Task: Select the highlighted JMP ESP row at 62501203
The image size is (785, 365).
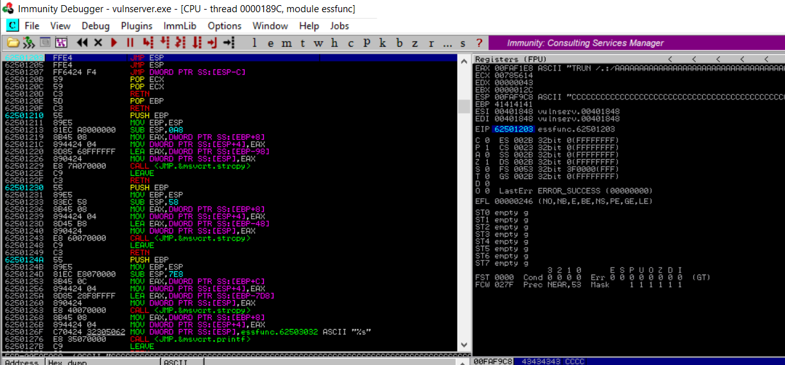Action: click(x=229, y=58)
